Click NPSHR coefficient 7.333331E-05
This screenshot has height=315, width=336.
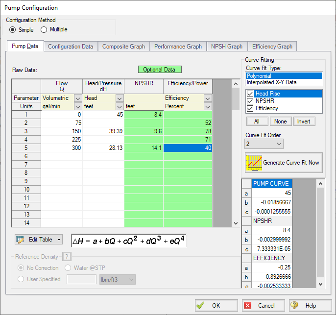[271, 249]
